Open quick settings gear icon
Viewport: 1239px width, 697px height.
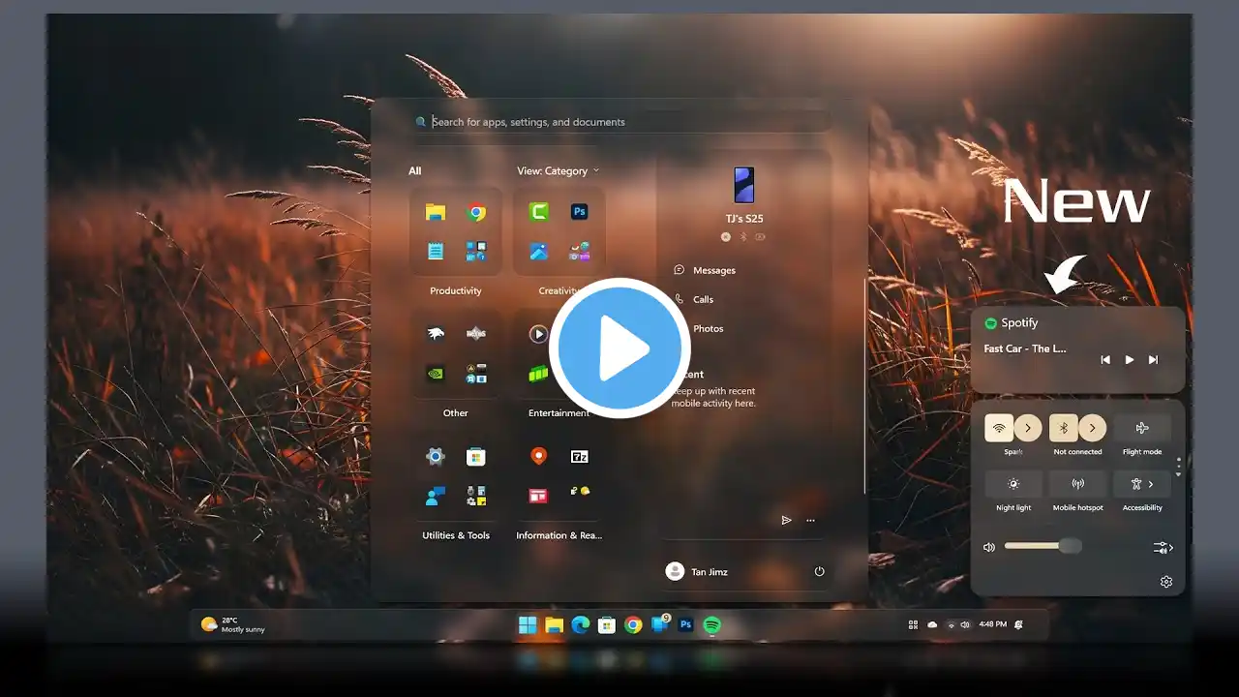click(x=1166, y=582)
